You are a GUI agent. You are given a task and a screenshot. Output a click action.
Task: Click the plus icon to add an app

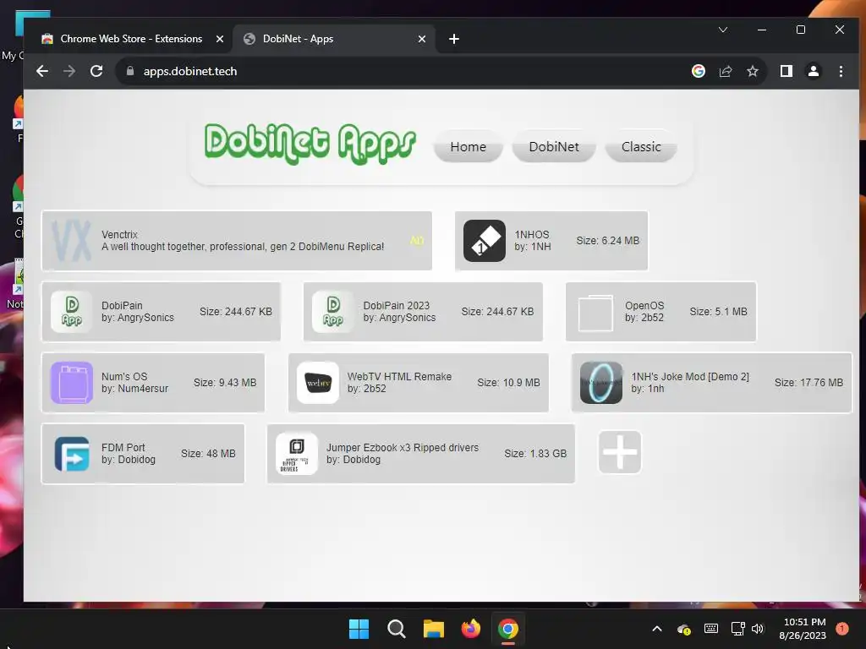point(620,452)
